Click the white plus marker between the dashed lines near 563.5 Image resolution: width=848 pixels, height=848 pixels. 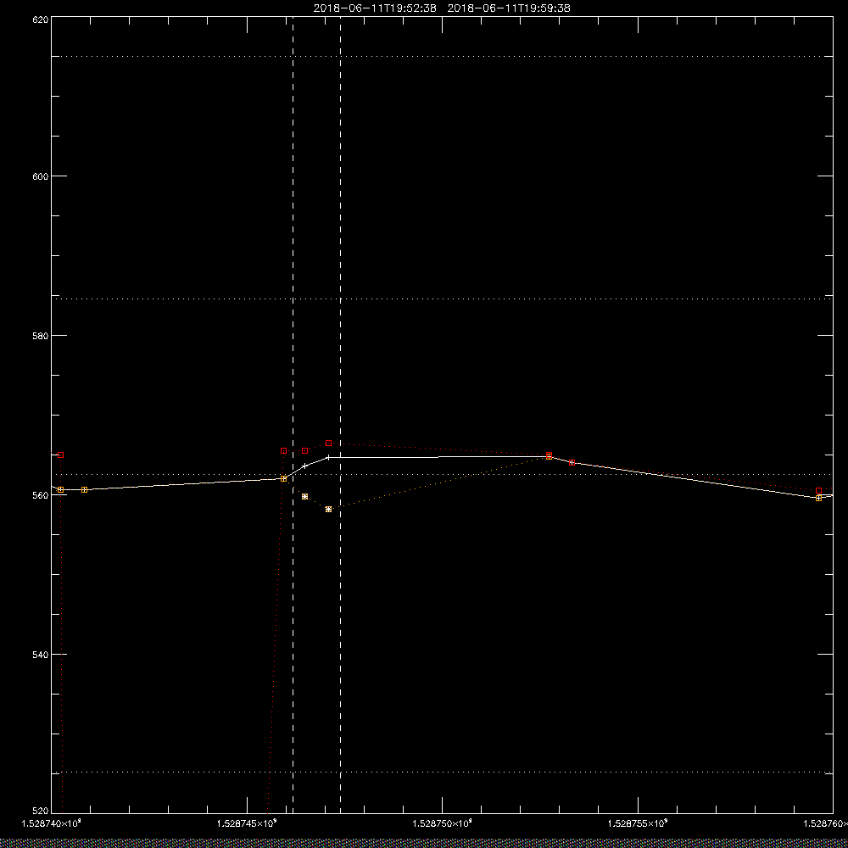(x=305, y=466)
